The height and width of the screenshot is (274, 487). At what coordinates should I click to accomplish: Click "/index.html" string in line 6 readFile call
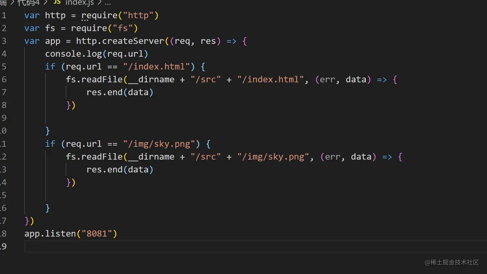click(270, 80)
